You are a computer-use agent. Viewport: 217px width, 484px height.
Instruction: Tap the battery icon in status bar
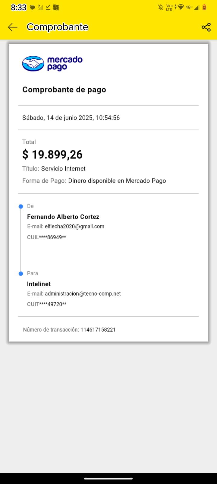coord(204,7)
